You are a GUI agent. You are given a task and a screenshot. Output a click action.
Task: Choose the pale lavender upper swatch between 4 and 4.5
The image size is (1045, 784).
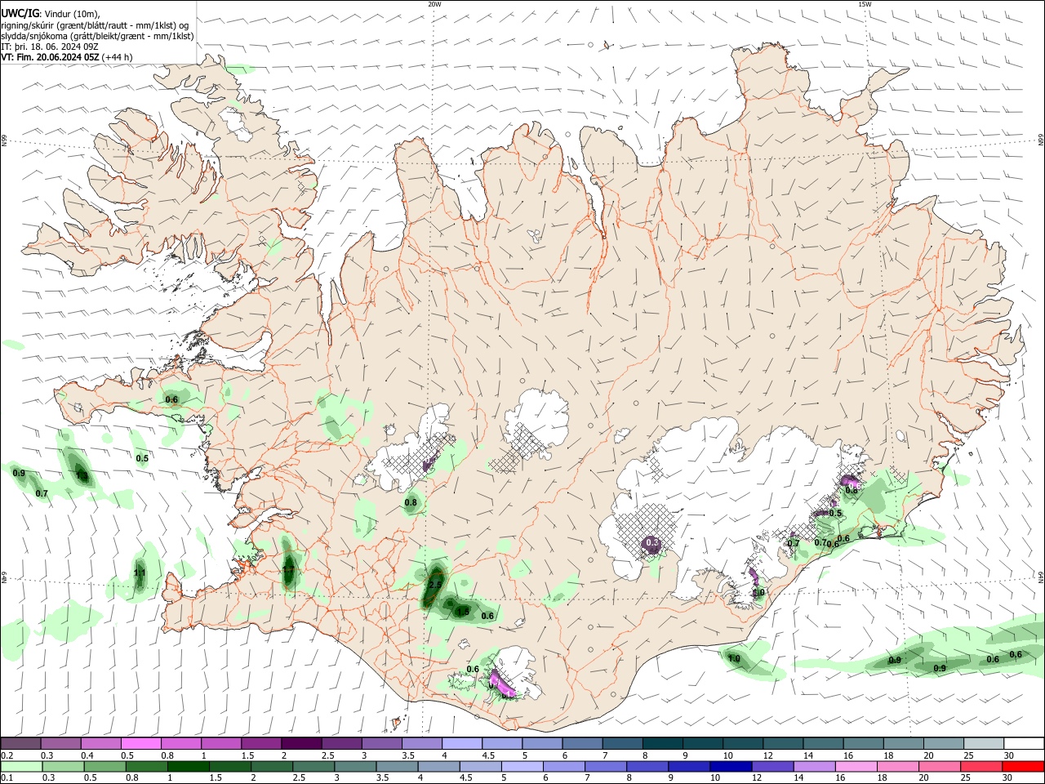click(x=462, y=743)
